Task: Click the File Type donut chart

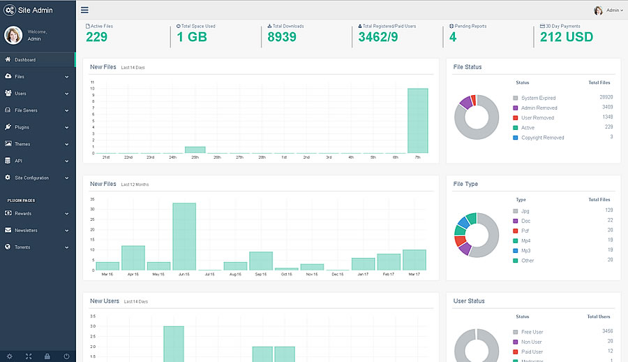Action: 477,236
